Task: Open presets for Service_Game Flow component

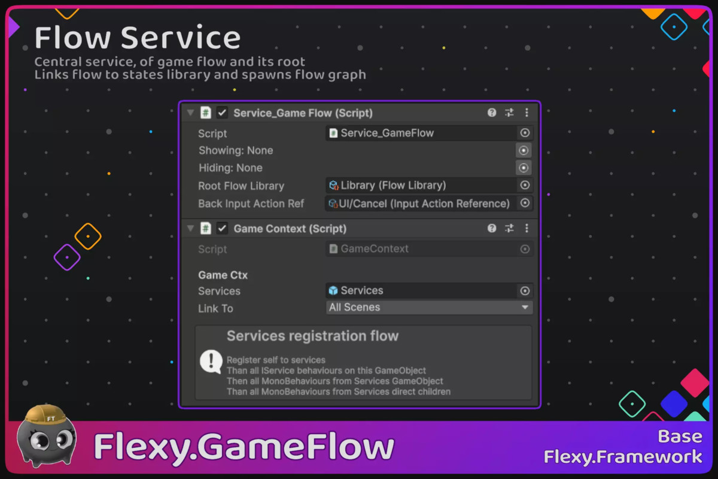Action: coord(509,113)
